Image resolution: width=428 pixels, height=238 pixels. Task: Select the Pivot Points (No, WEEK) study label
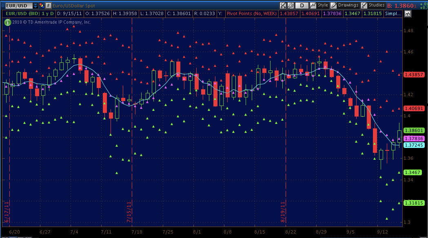coord(252,13)
